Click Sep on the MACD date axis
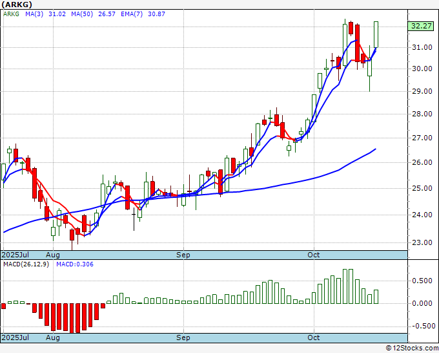Screen dimensions: 439x353 click(183, 337)
